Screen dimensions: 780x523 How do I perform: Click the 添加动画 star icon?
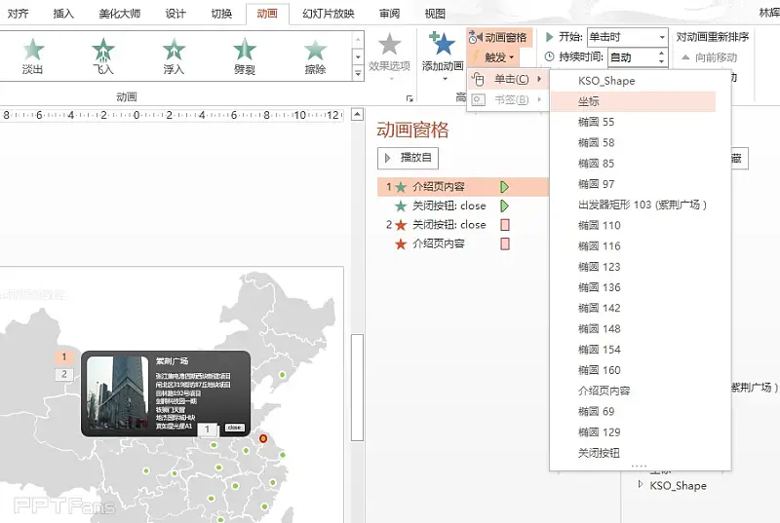tap(443, 45)
